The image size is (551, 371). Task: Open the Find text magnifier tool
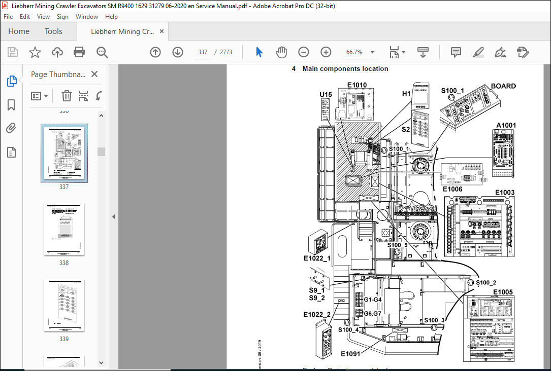[x=102, y=52]
